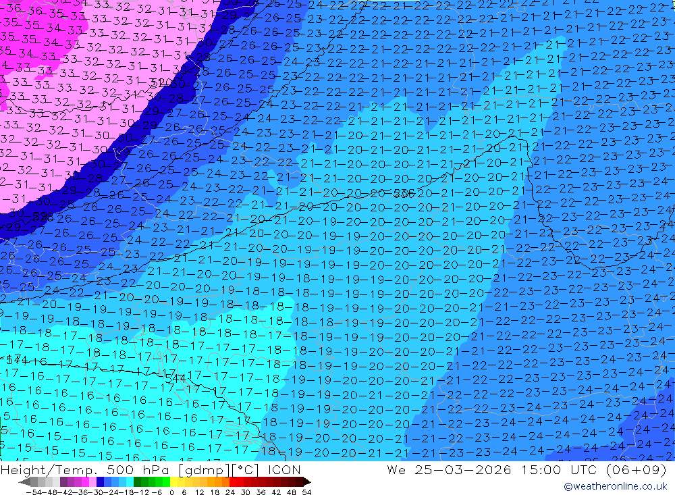The height and width of the screenshot is (495, 675).
Task: Click the ICON model label
Action: pos(284,469)
